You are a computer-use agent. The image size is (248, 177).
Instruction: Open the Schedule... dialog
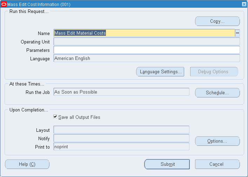pos(217,93)
